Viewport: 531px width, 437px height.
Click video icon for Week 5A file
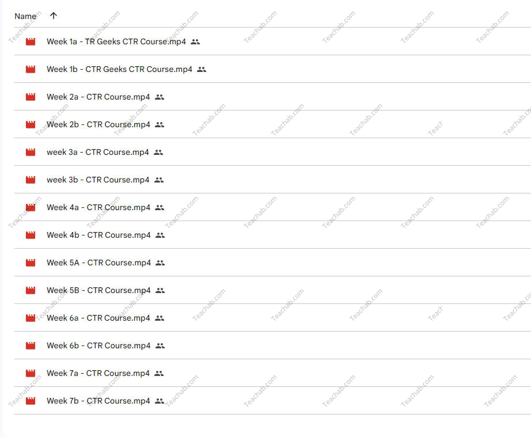pos(31,263)
